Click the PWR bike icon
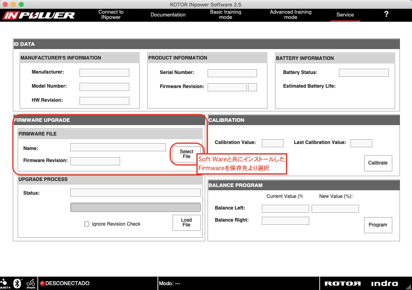412x290 pixels. 31,283
